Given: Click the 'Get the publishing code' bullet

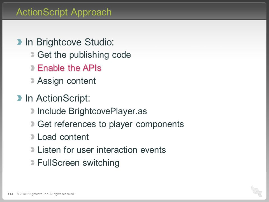Looking at the screenshot, I should click(x=84, y=55).
